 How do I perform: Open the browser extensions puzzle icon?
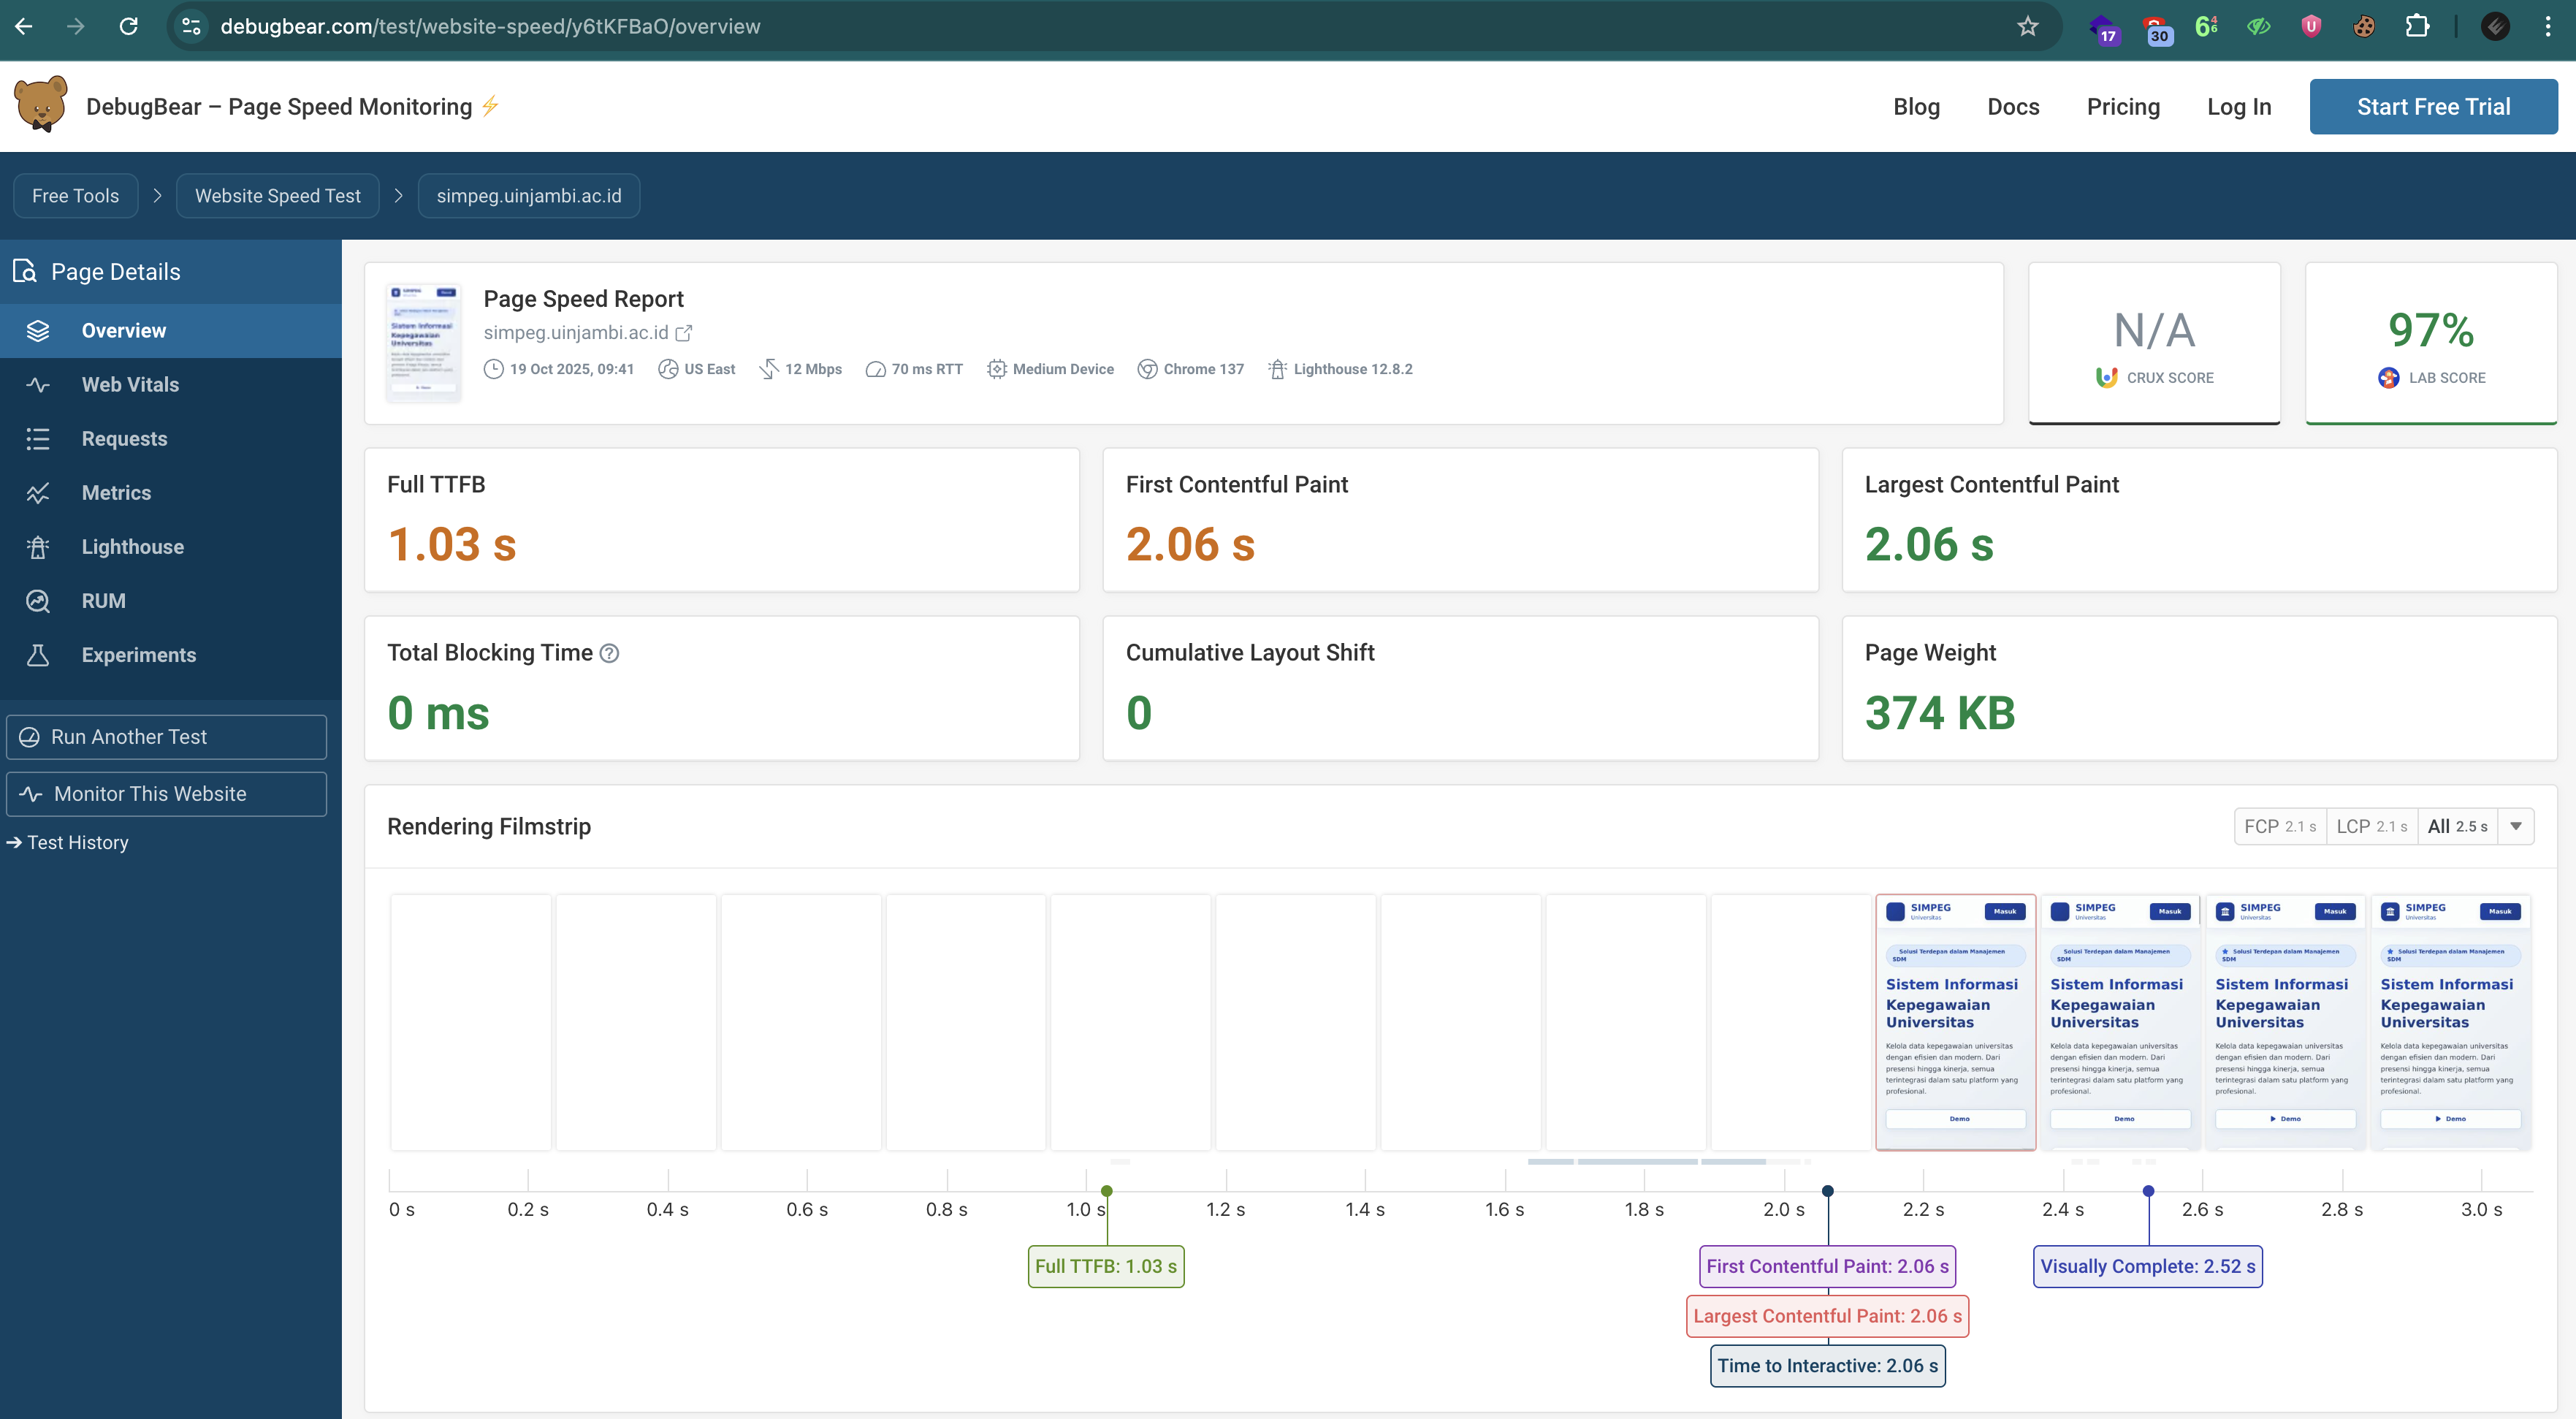pyautogui.click(x=2417, y=27)
